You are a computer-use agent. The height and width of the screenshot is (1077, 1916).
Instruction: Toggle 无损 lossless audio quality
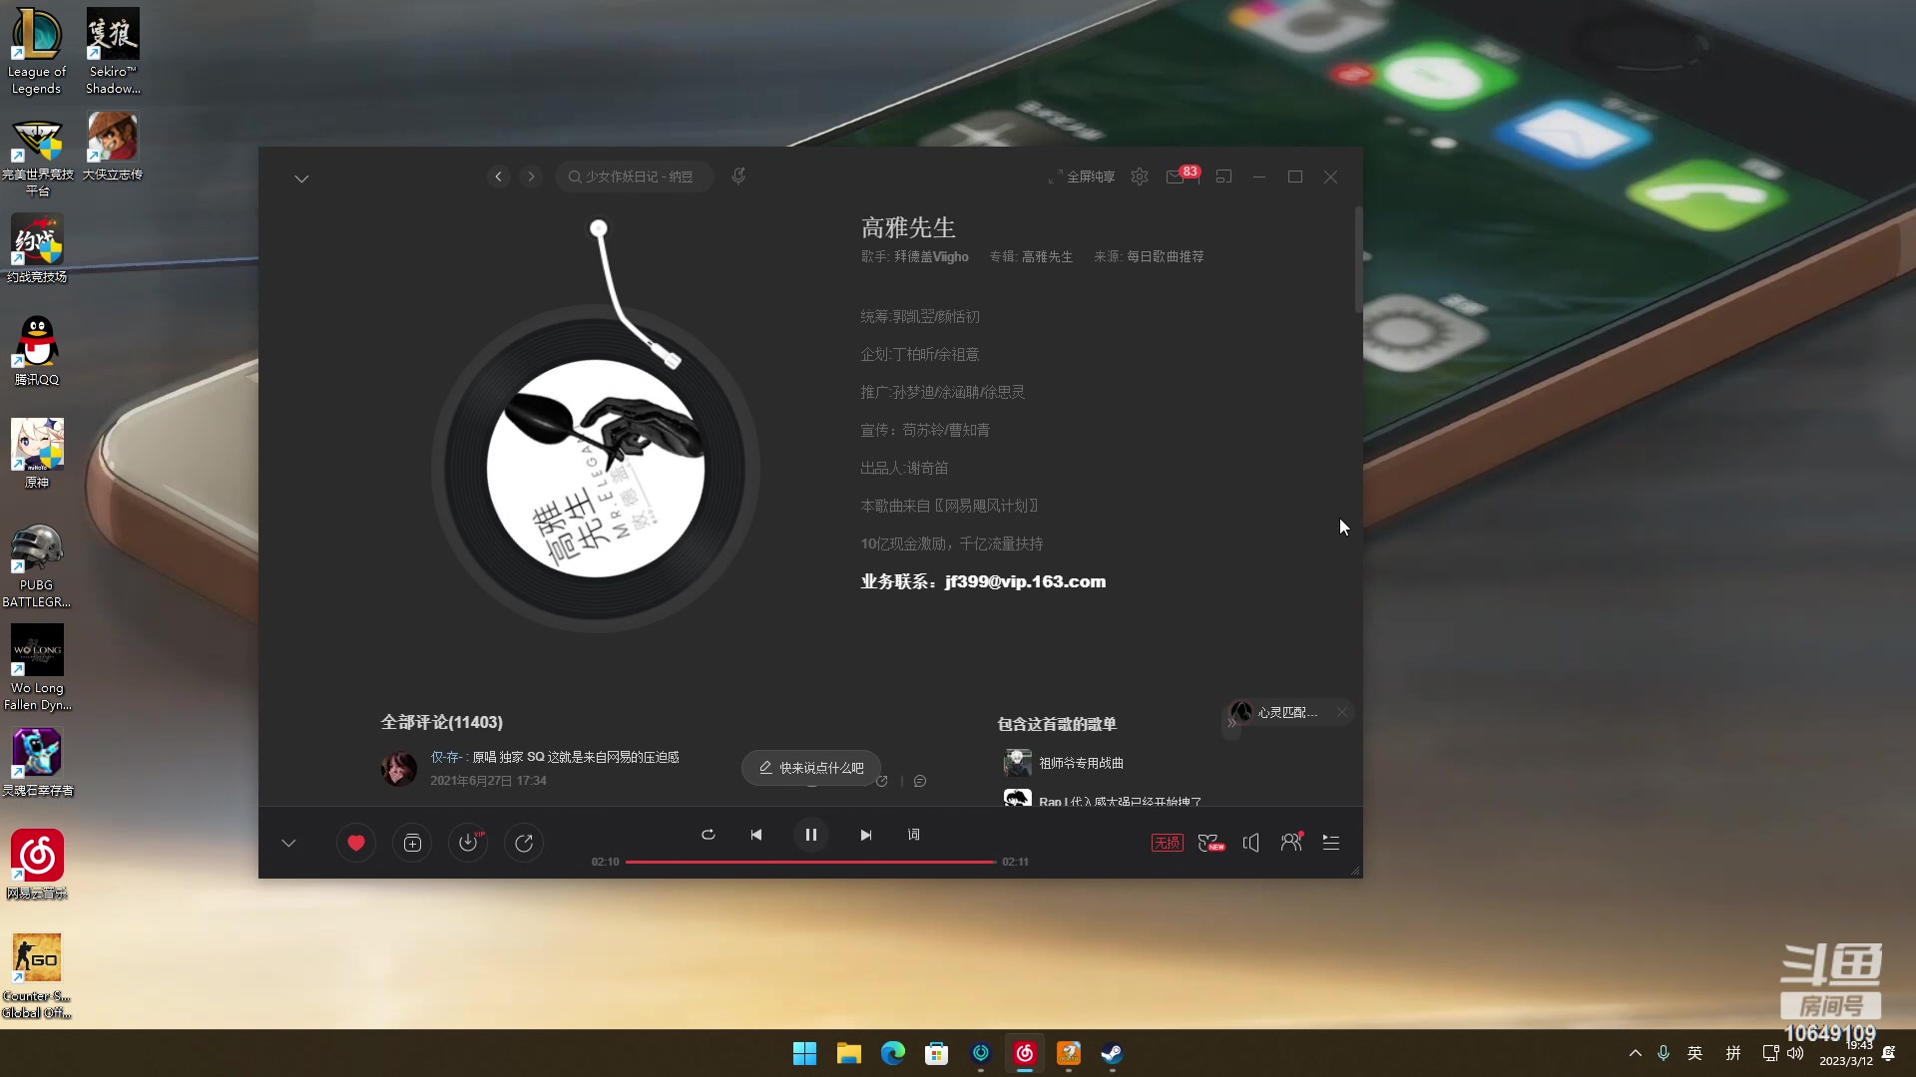[x=1166, y=843]
